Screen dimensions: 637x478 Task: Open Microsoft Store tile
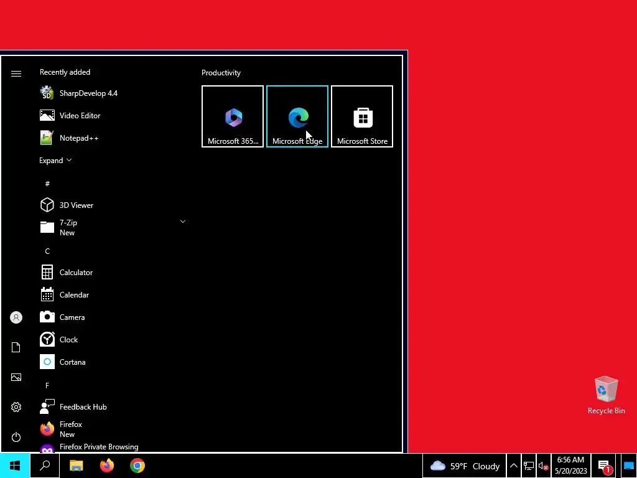coord(361,116)
